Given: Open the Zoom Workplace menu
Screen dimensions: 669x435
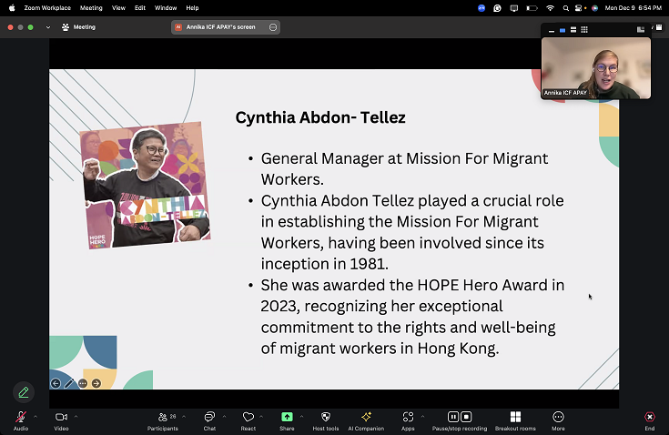Looking at the screenshot, I should 47,7.
